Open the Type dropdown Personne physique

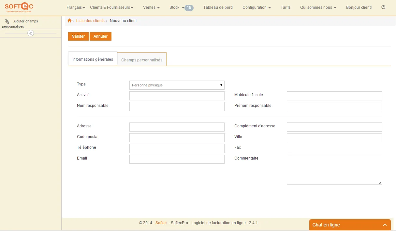[x=177, y=85]
